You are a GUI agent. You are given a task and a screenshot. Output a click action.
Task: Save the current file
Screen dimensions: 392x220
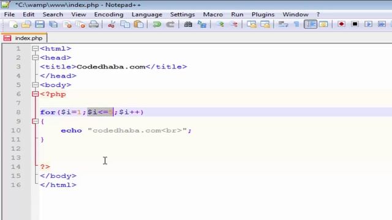pyautogui.click(x=40, y=24)
